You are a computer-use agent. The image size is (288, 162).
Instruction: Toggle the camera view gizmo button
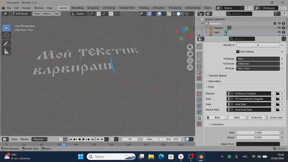(190, 61)
